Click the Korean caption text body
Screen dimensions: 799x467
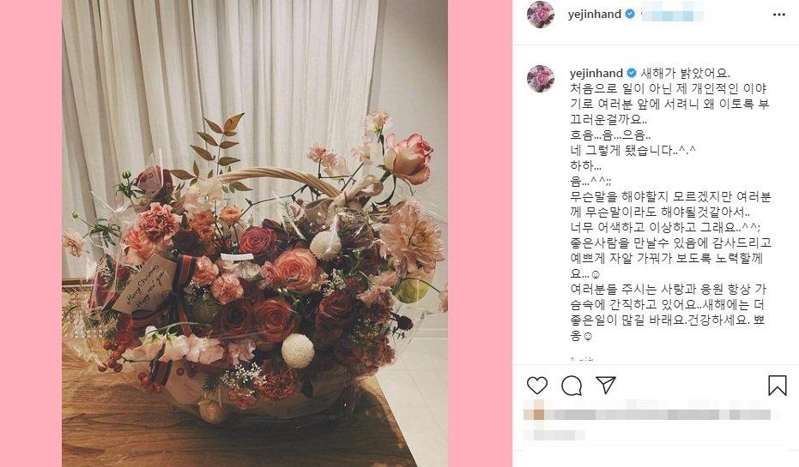click(670, 205)
